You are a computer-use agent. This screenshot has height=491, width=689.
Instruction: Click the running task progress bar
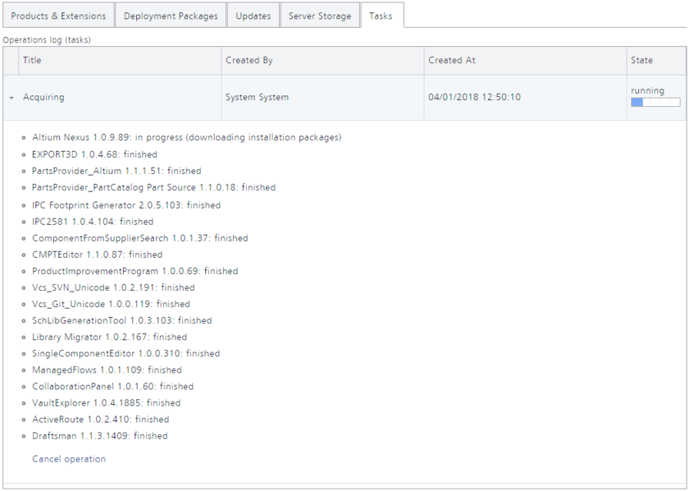[655, 102]
